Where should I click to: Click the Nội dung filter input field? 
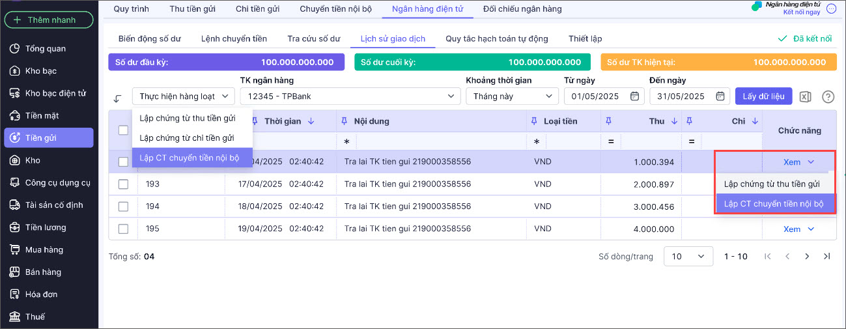[440, 141]
